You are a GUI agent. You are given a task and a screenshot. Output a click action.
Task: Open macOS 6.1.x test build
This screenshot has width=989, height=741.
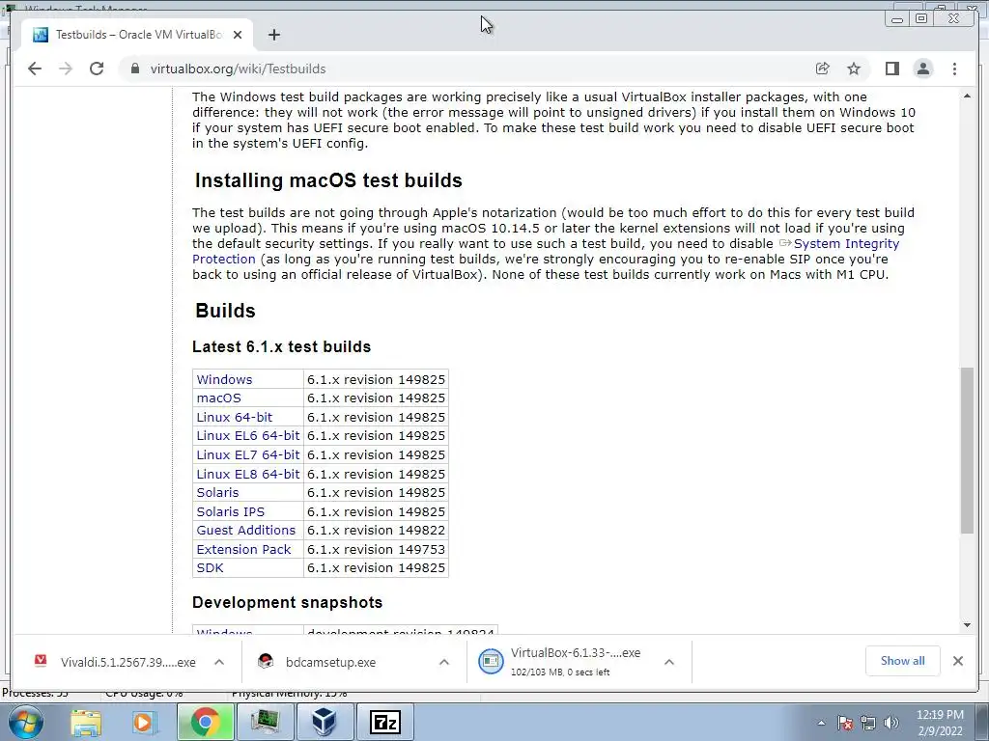(x=219, y=398)
